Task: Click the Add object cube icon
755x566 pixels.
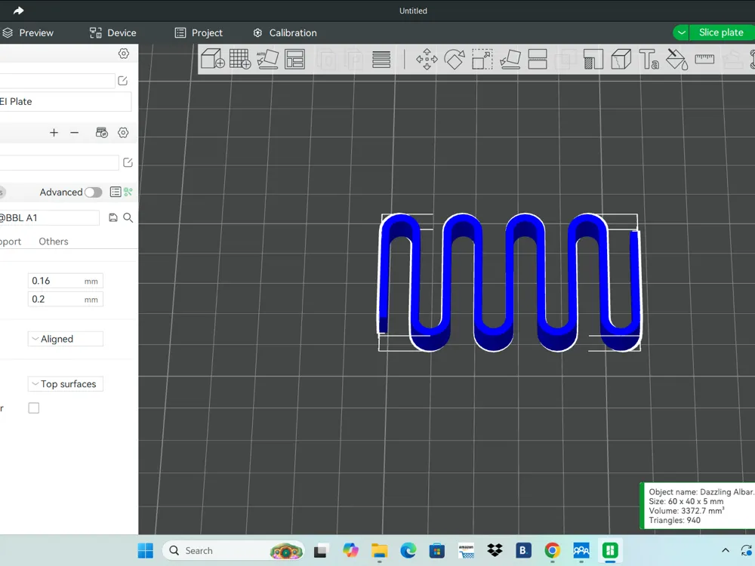Action: (212, 59)
